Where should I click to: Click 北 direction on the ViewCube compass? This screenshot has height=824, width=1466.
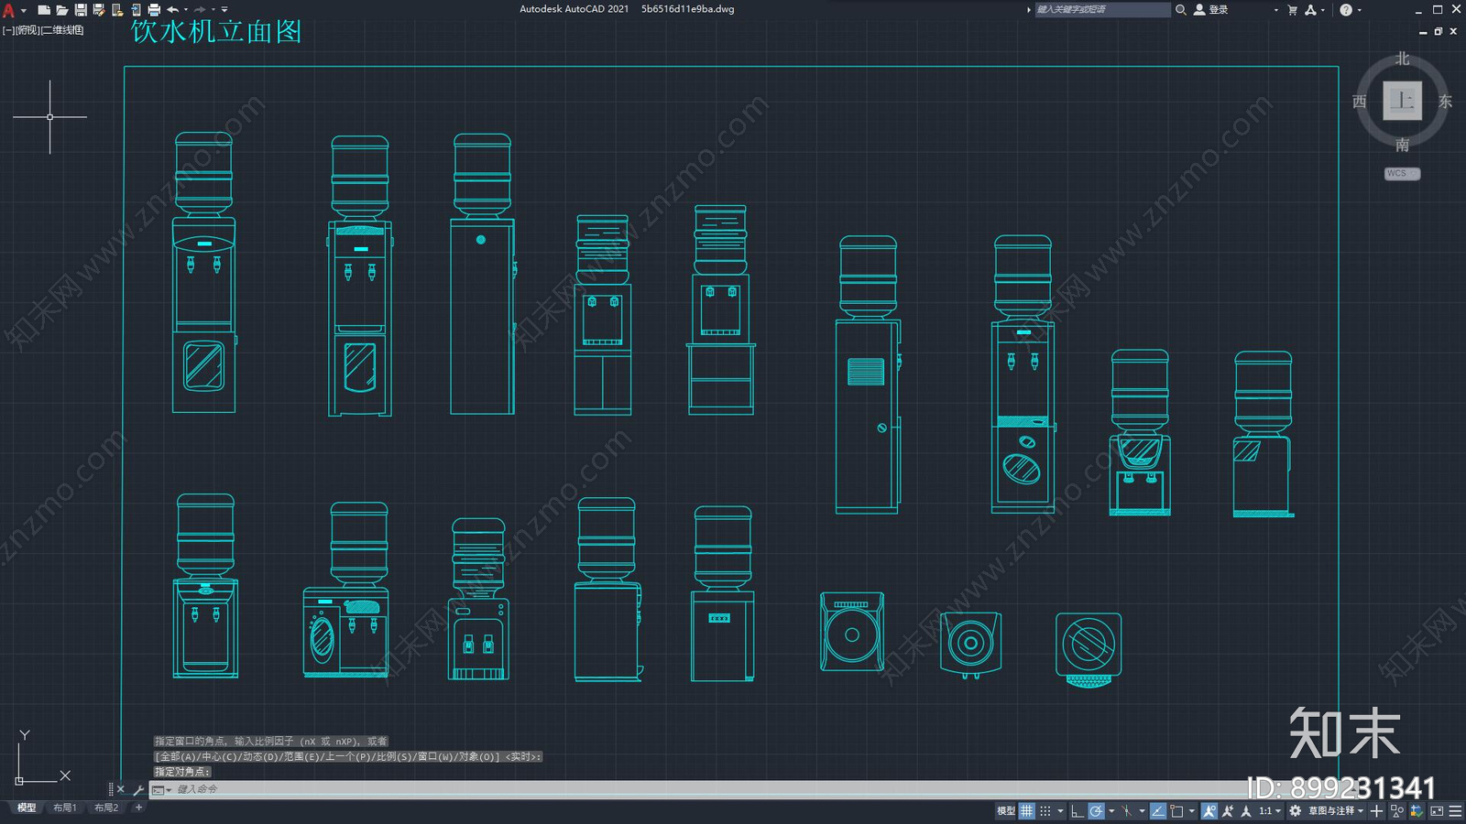click(x=1402, y=59)
